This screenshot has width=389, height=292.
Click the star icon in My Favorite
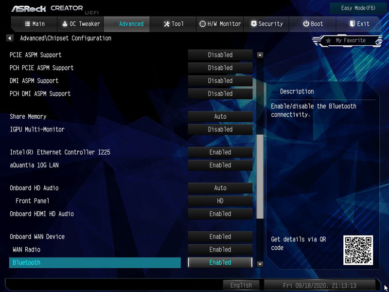(x=328, y=40)
